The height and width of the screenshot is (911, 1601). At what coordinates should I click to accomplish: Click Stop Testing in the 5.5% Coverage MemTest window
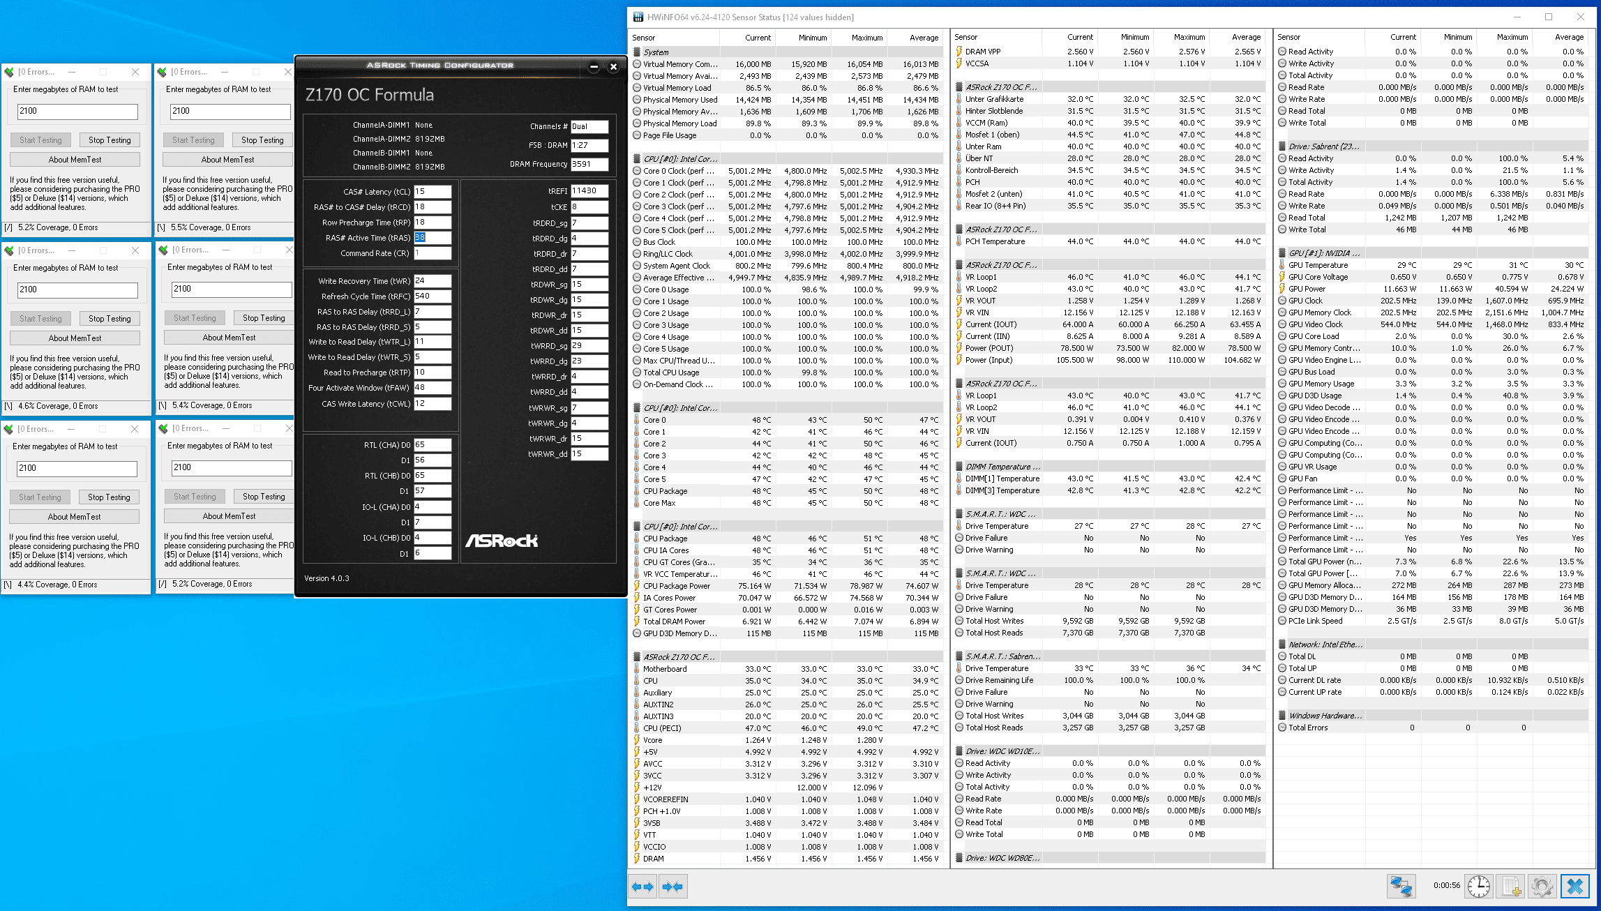click(262, 140)
